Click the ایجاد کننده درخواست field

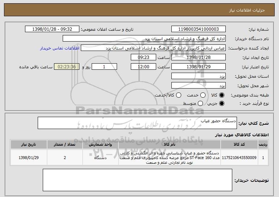coord(153,48)
